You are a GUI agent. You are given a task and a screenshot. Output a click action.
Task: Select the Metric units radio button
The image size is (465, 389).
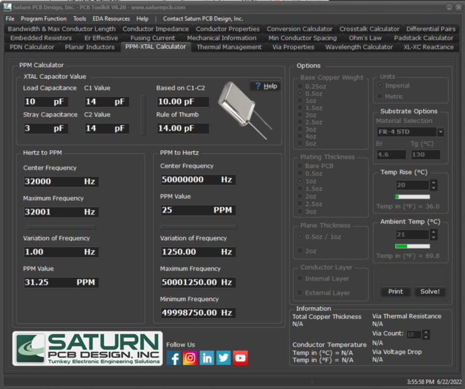point(381,96)
